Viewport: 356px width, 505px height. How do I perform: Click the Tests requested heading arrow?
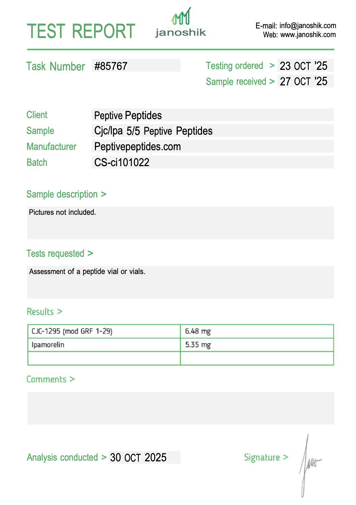pyautogui.click(x=90, y=253)
